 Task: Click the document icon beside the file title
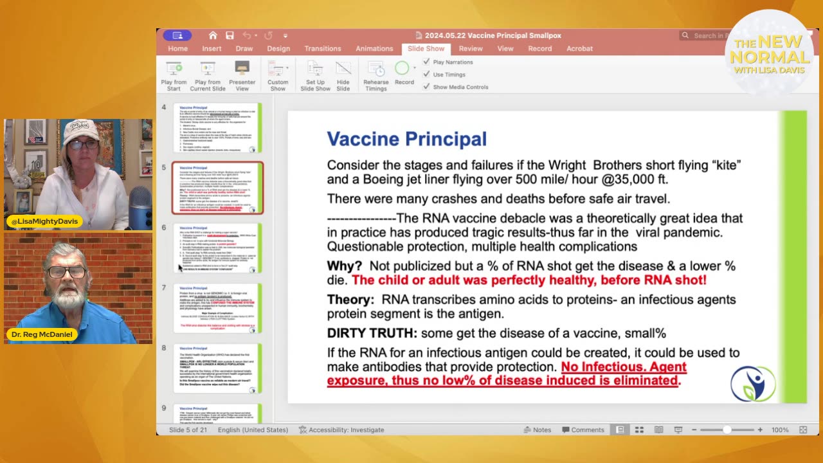click(419, 35)
